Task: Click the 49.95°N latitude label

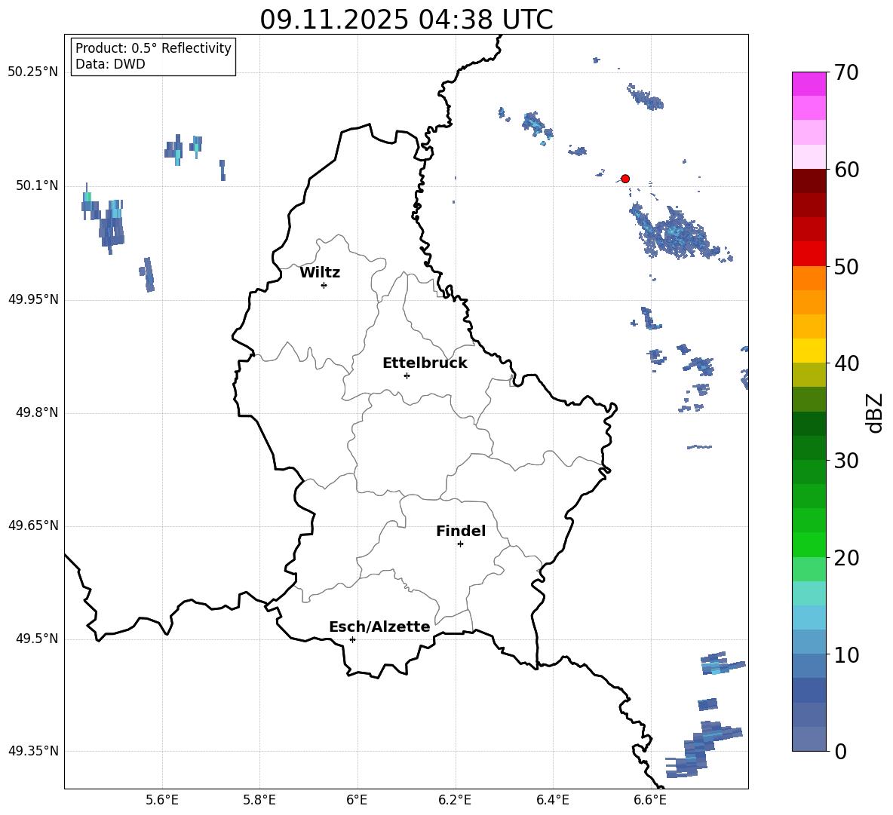Action: [x=33, y=299]
